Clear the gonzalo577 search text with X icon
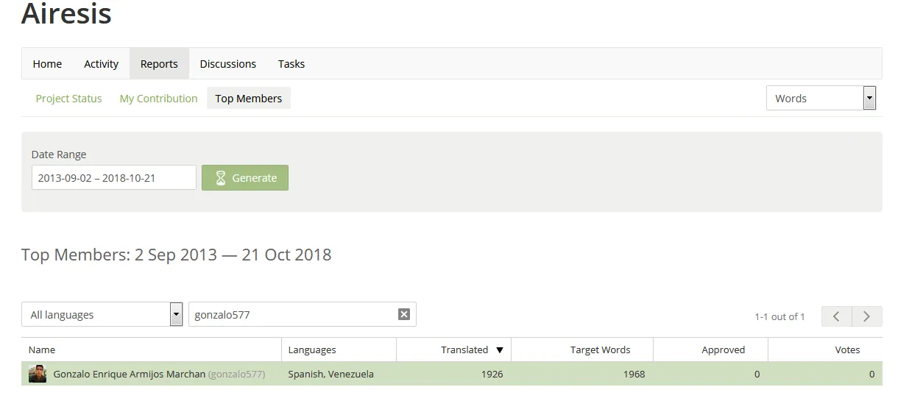The image size is (909, 415). [404, 314]
